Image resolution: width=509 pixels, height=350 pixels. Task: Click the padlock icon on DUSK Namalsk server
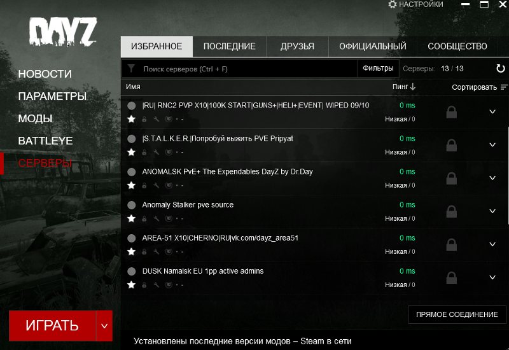tap(451, 277)
